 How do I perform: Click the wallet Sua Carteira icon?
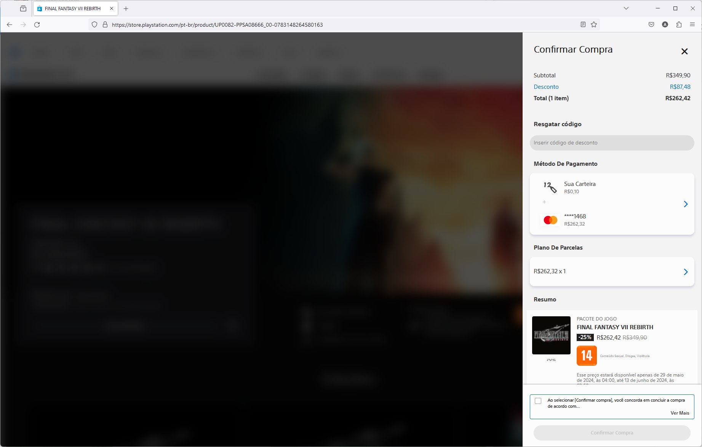550,187
